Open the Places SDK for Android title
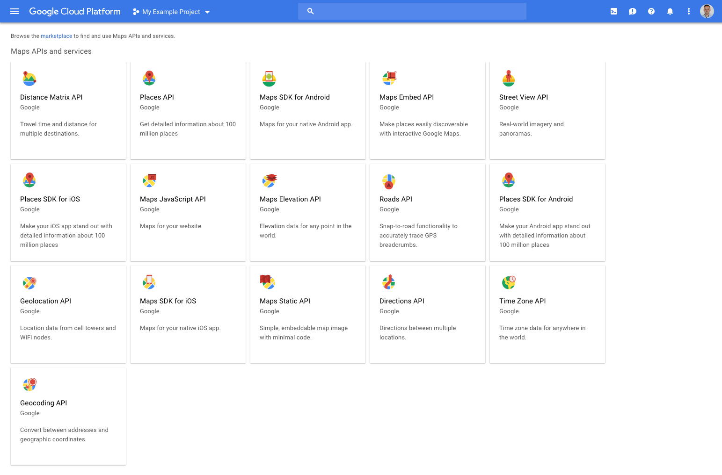This screenshot has height=475, width=722. [x=536, y=199]
